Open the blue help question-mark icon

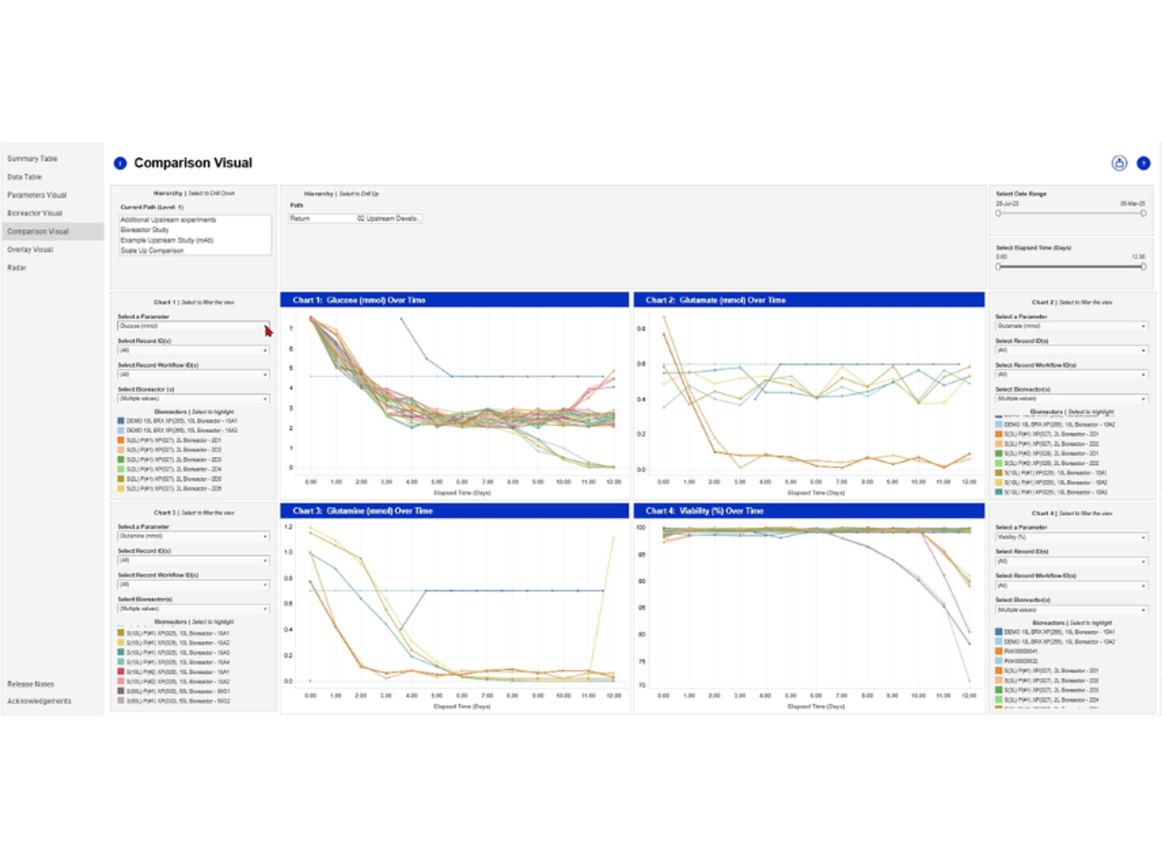[1143, 164]
